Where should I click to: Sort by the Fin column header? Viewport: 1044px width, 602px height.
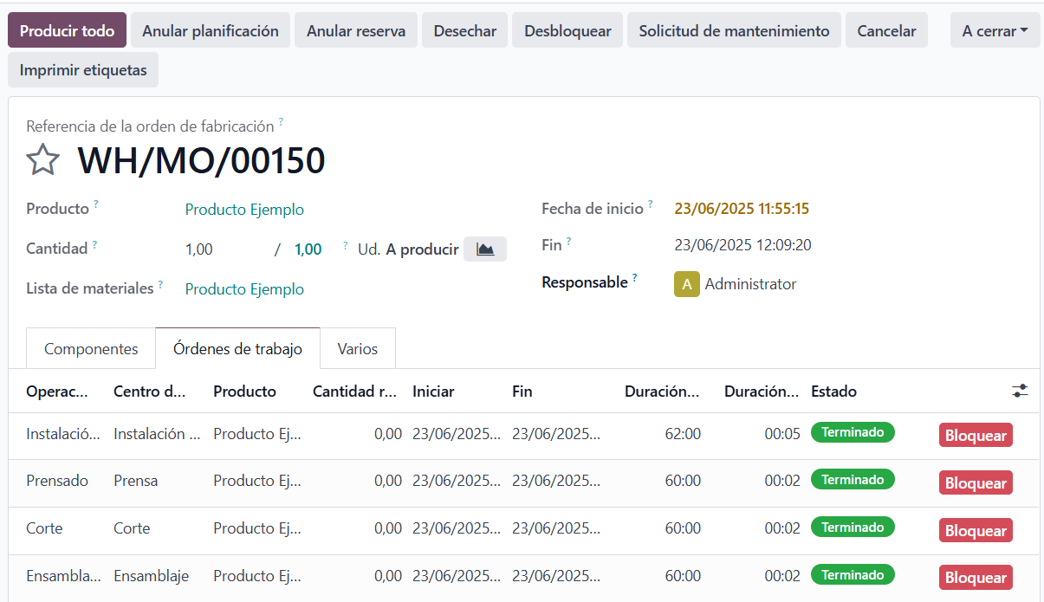point(522,392)
